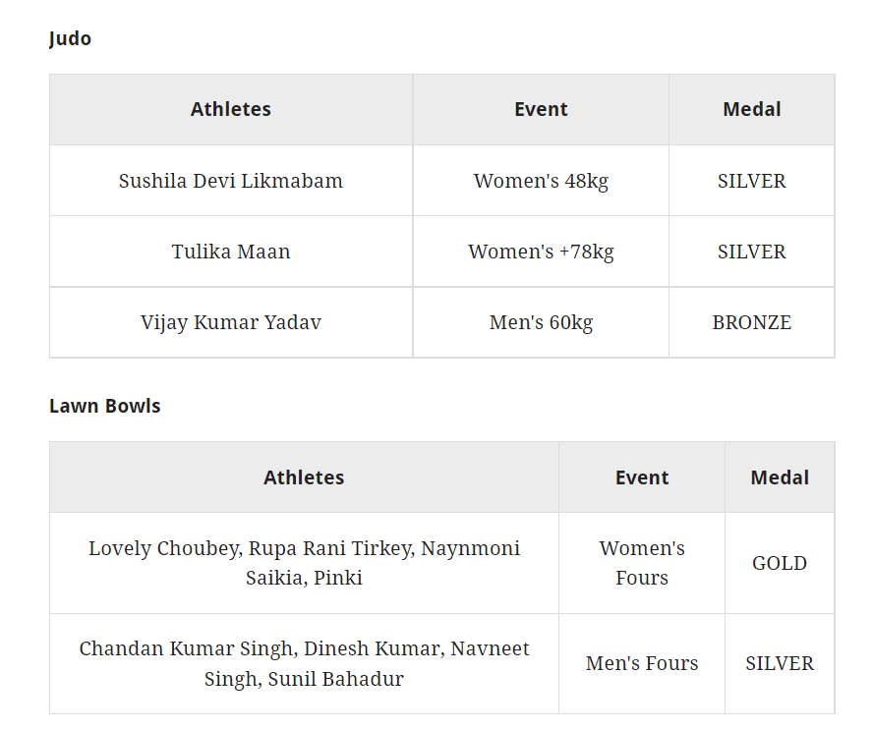The height and width of the screenshot is (729, 872).
Task: Select the Sushila Devi Likmabam cell
Action: [231, 181]
